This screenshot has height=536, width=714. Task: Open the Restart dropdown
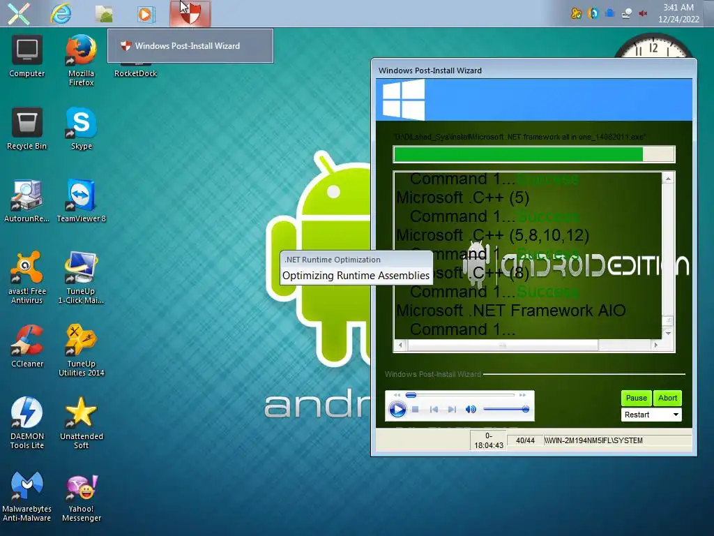point(651,415)
